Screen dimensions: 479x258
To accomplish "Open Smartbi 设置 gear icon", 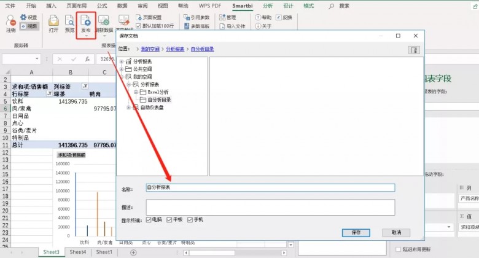I will pyautogui.click(x=23, y=17).
